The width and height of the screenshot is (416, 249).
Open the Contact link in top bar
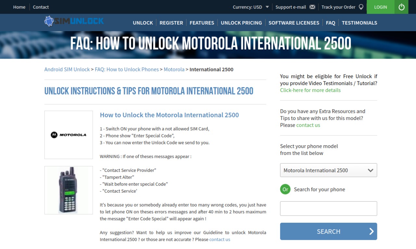(x=41, y=7)
